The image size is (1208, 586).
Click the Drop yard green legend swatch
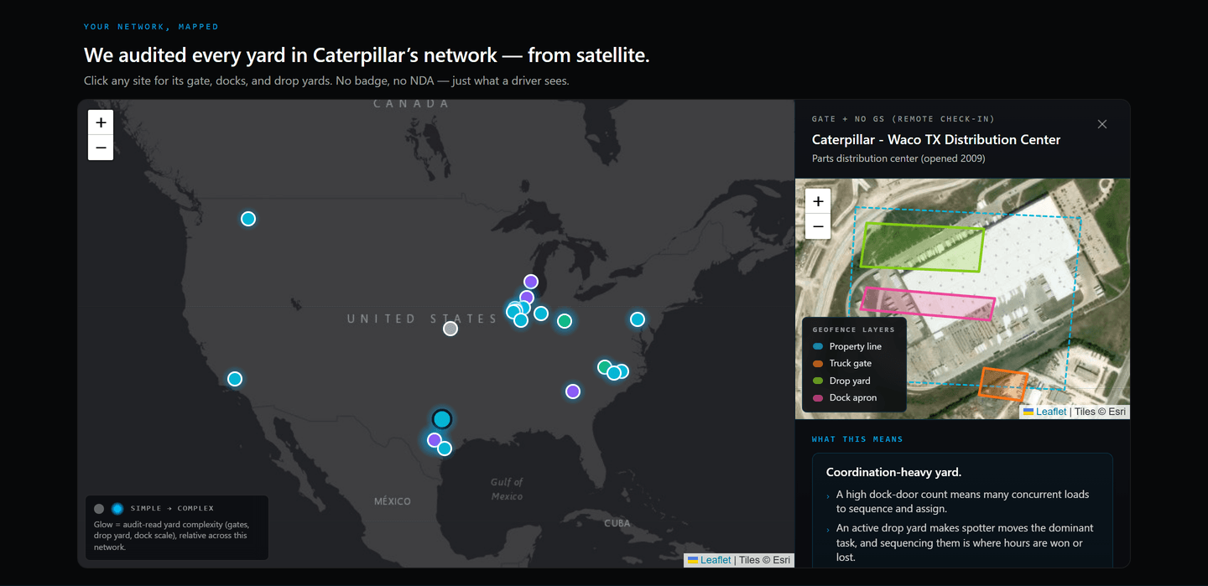[818, 381]
